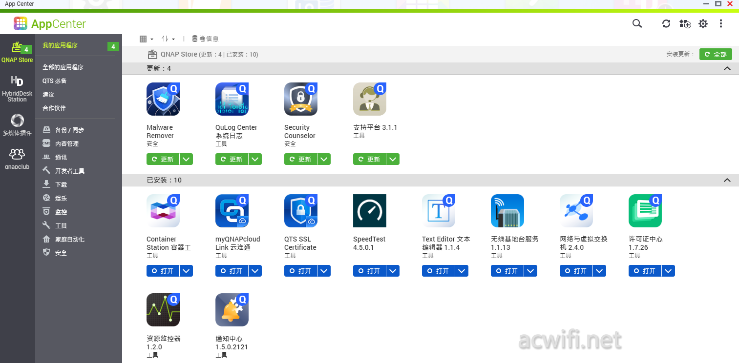Click the 网络与虚拟交换机 app icon
739x363 pixels.
tap(576, 211)
